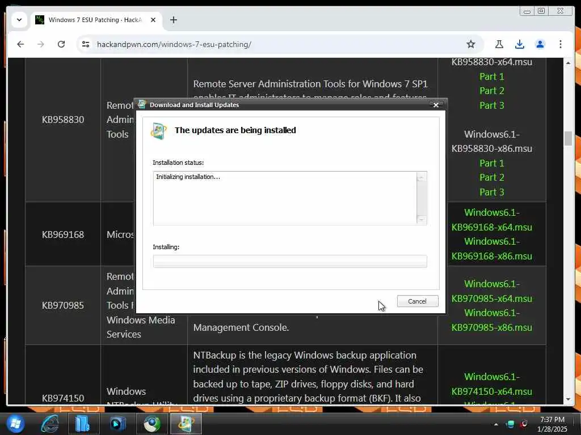581x435 pixels.
Task: Cancel the update installation
Action: [418, 301]
